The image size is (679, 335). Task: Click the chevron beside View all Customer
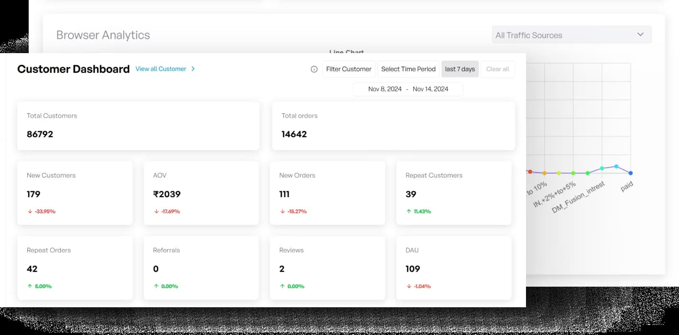pos(193,68)
